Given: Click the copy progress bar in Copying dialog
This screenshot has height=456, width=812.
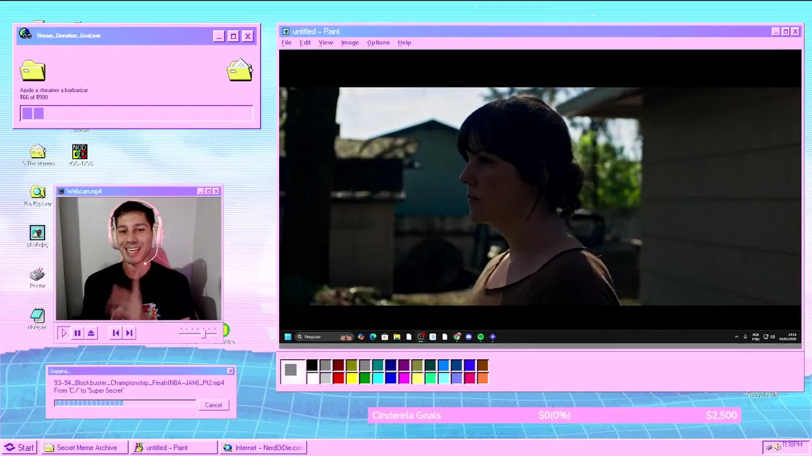Looking at the screenshot, I should point(124,403).
